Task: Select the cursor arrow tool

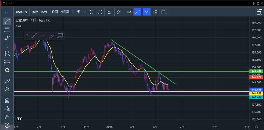Action: pyautogui.click(x=7, y=13)
